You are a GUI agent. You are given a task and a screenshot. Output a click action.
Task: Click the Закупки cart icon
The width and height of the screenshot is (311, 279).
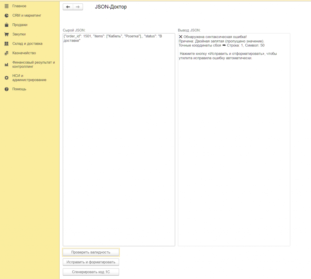point(7,34)
